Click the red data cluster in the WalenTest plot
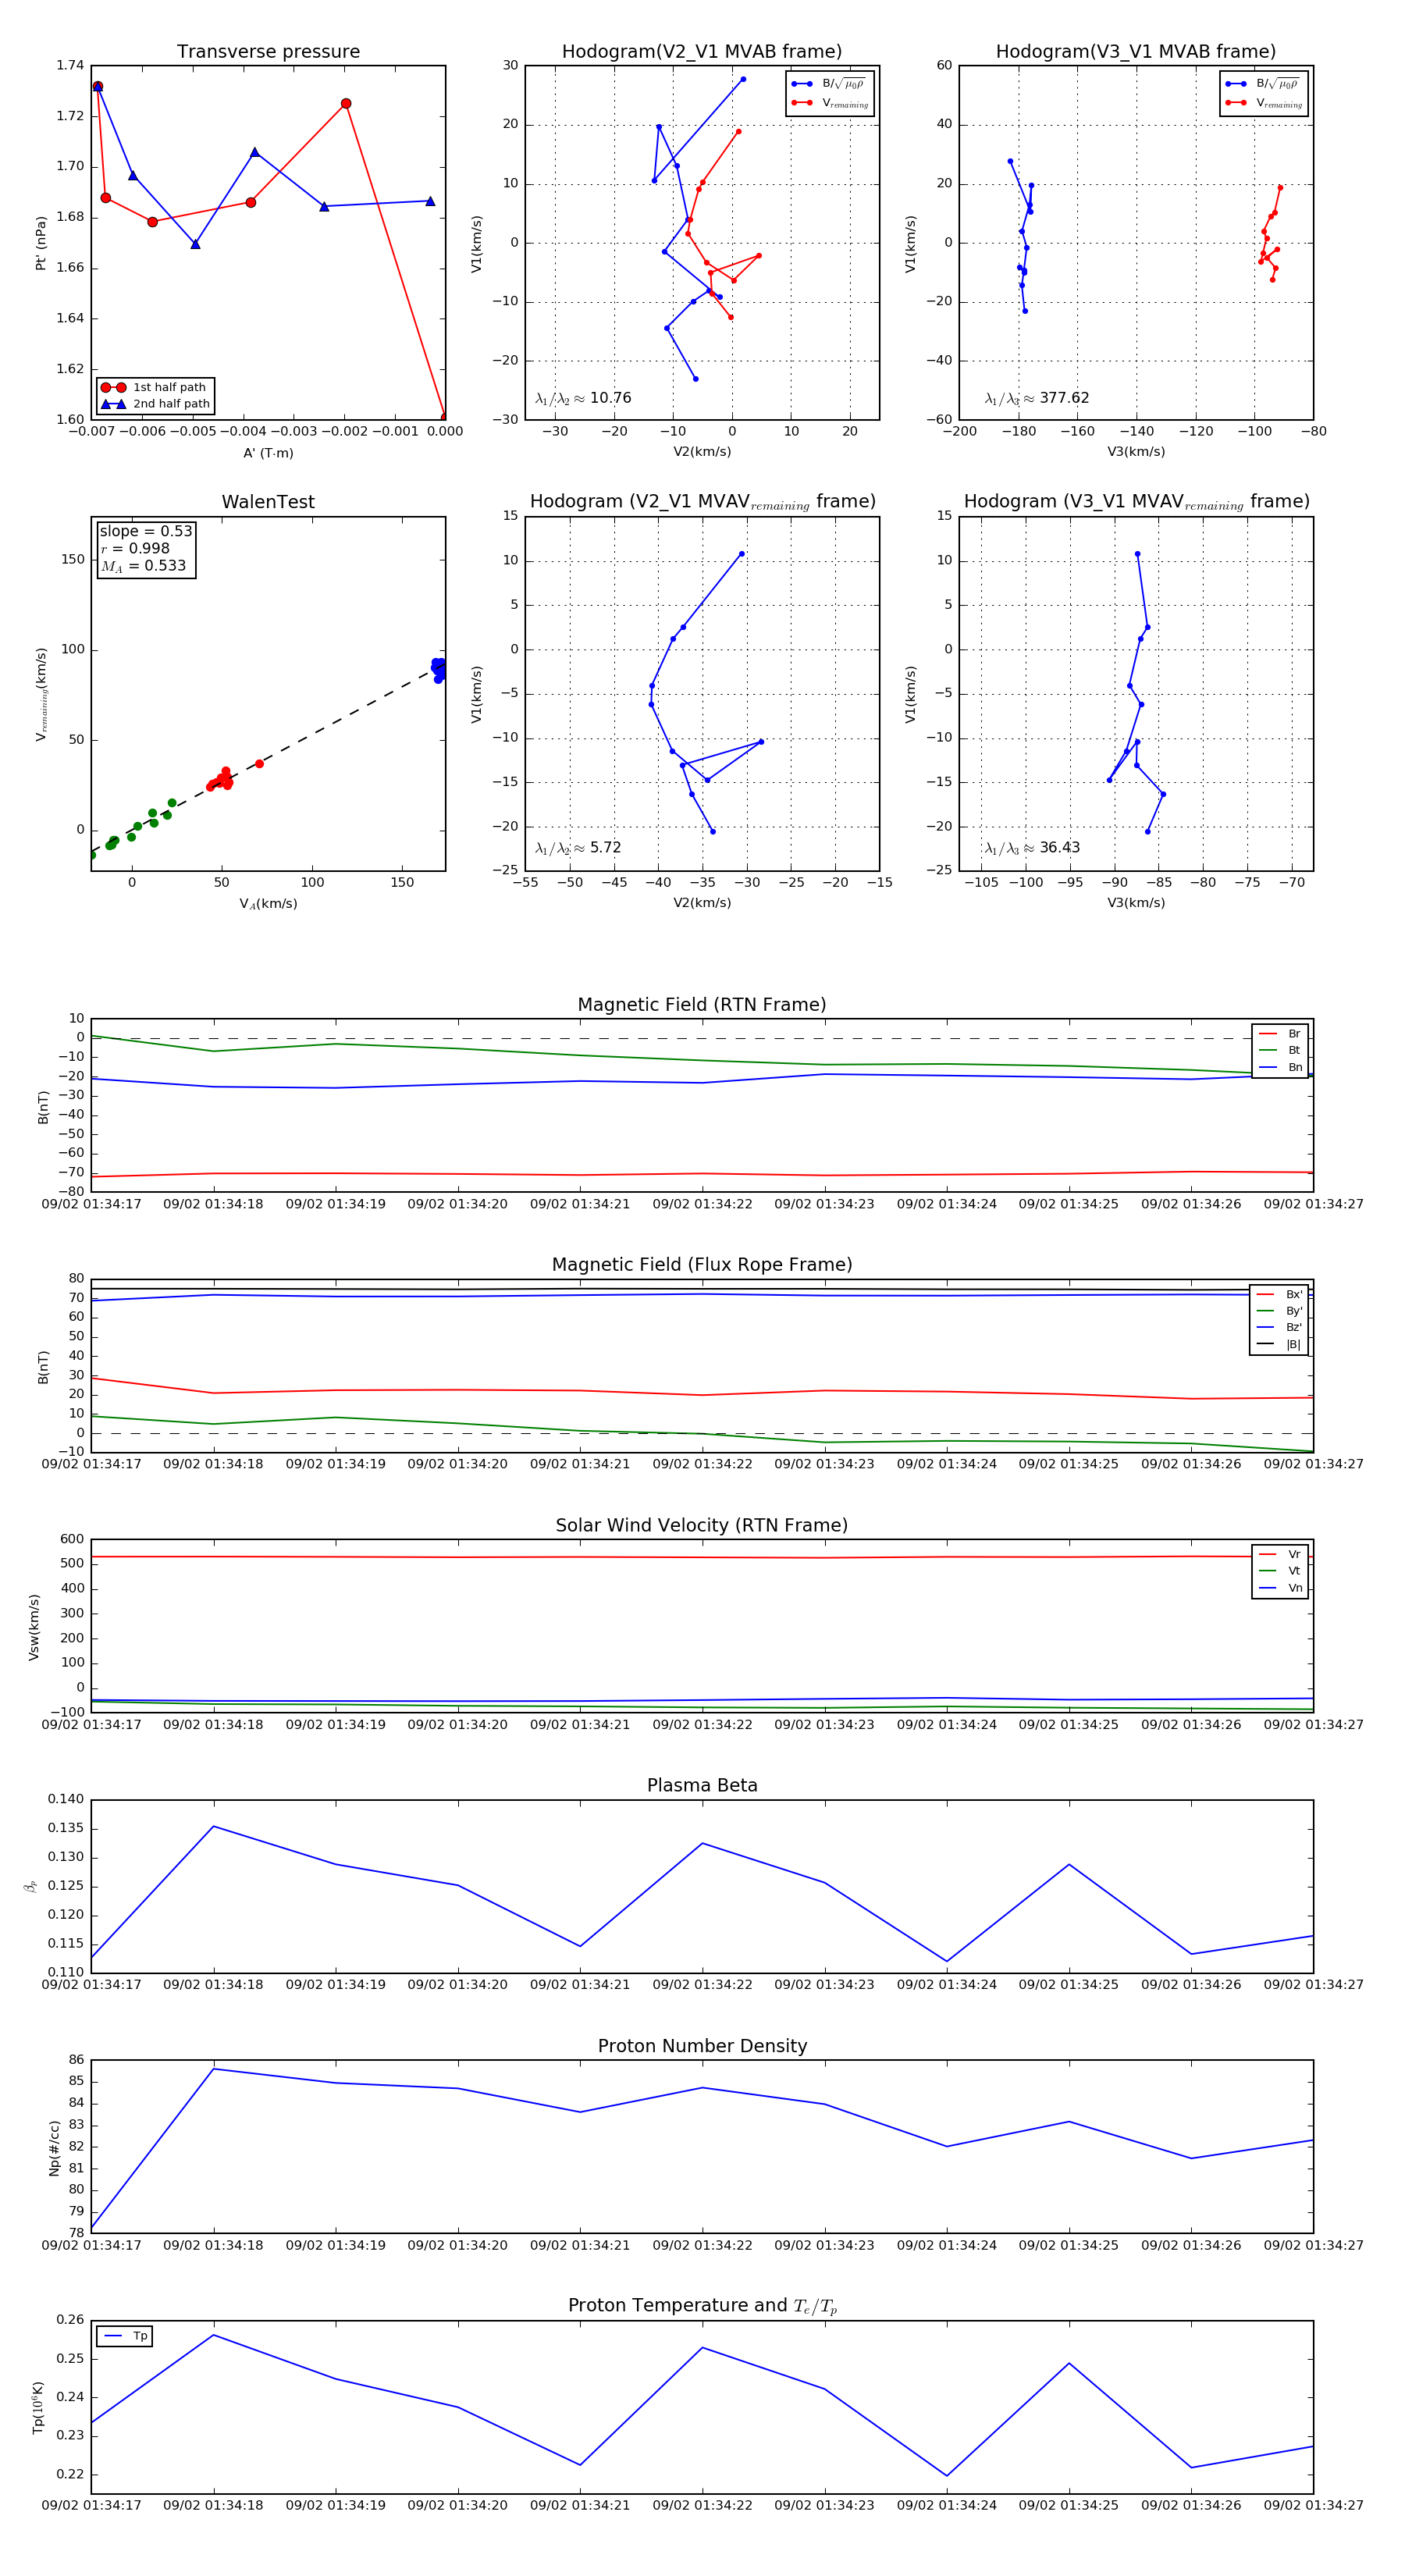The height and width of the screenshot is (2576, 1405). (x=222, y=779)
